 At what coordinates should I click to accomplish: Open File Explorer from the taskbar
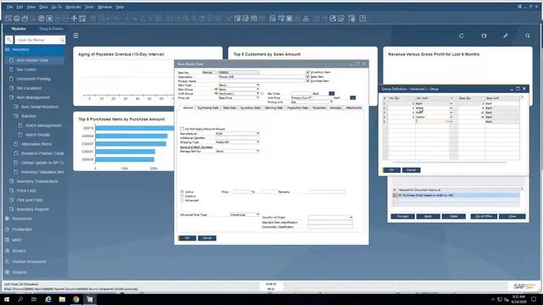[x=62, y=299]
